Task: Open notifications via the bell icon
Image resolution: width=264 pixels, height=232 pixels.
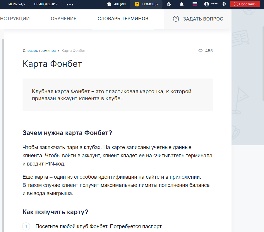Action: [182, 4]
